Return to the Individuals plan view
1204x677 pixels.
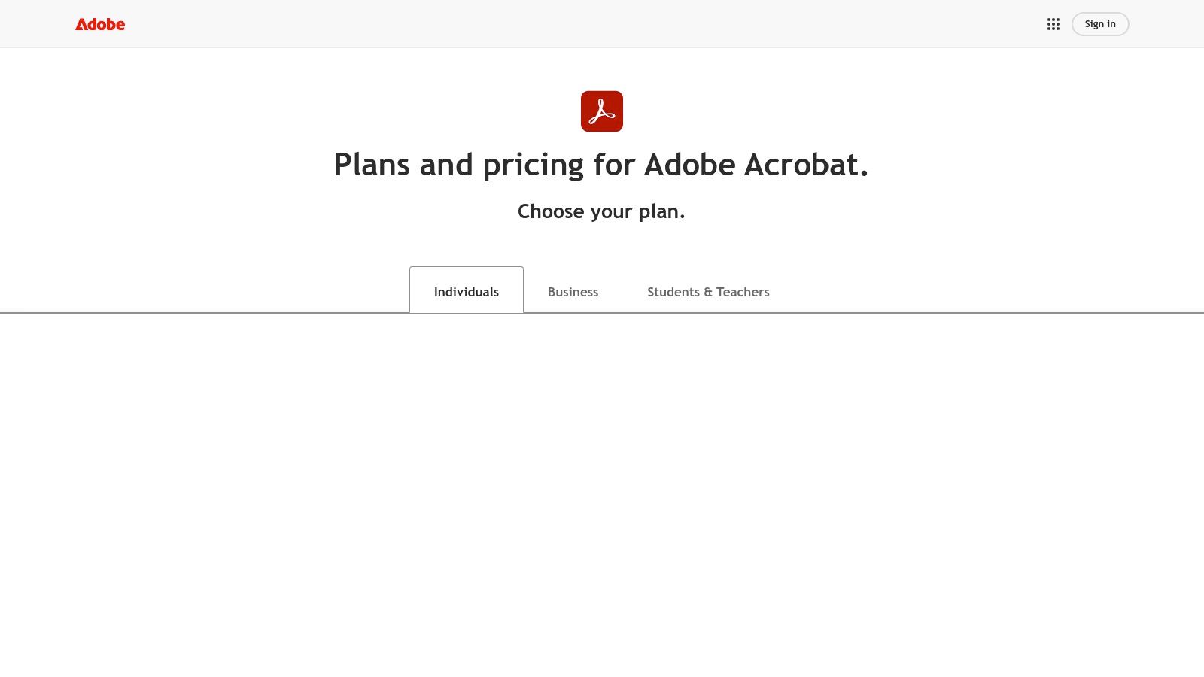pos(466,292)
